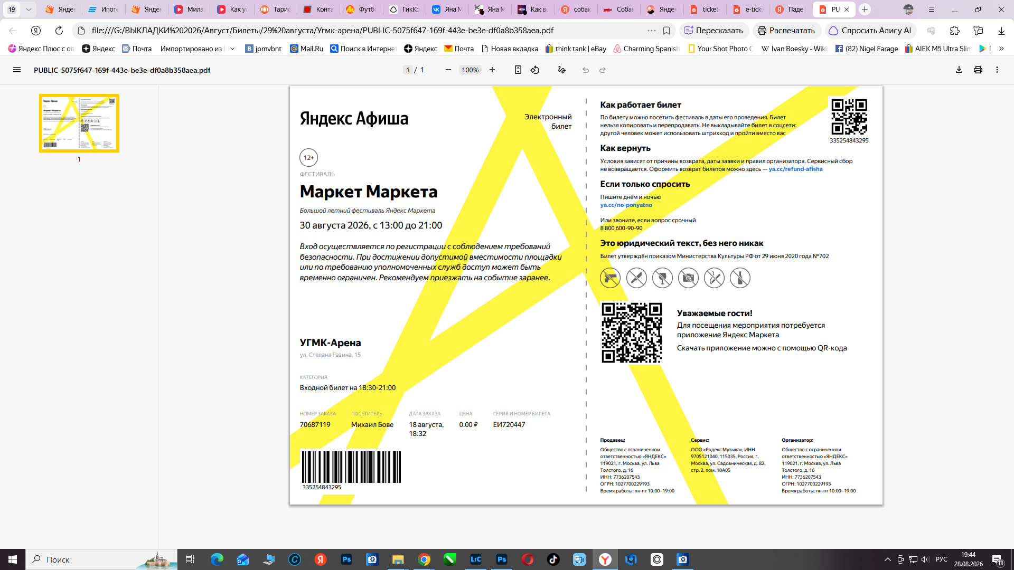Image resolution: width=1014 pixels, height=570 pixels.
Task: Redo the PDF annotation
Action: point(603,70)
